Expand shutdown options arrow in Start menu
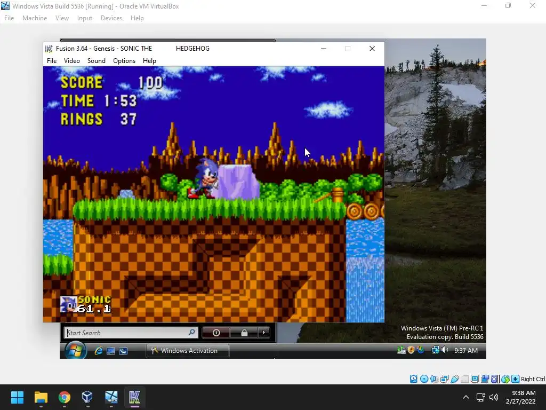This screenshot has width=546, height=410. click(263, 333)
